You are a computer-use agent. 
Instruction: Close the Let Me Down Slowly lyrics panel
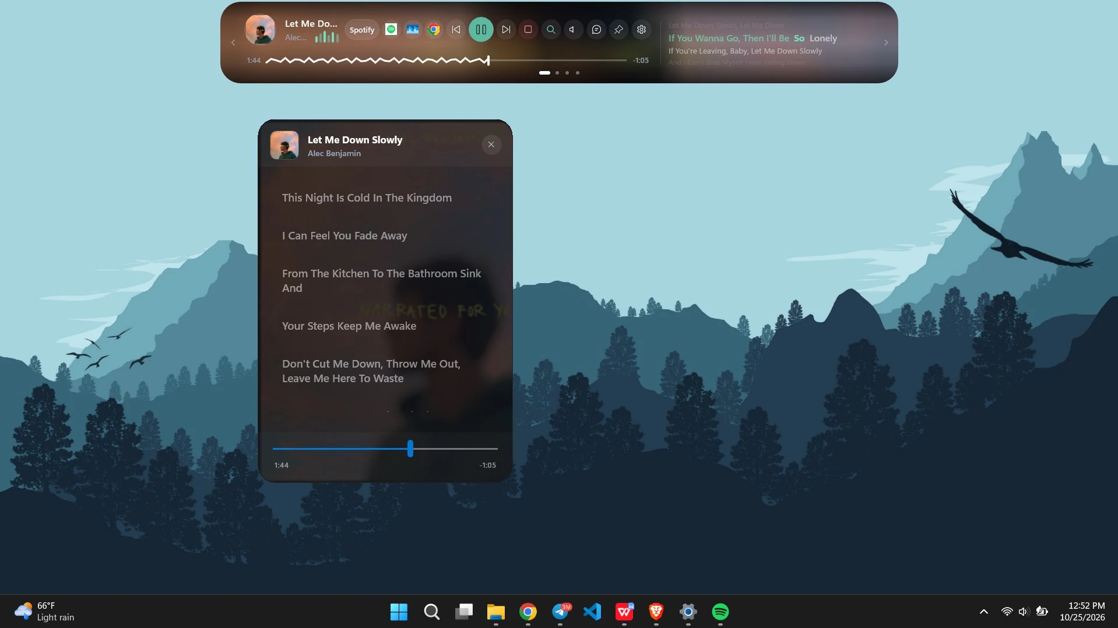(x=491, y=144)
